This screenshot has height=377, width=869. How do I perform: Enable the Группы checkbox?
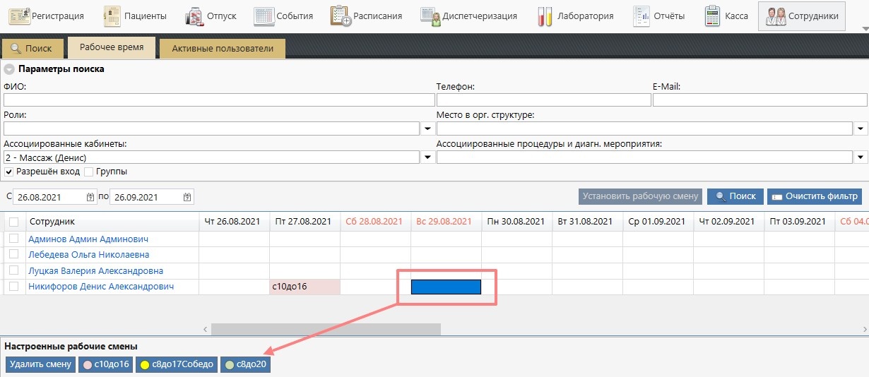(88, 172)
